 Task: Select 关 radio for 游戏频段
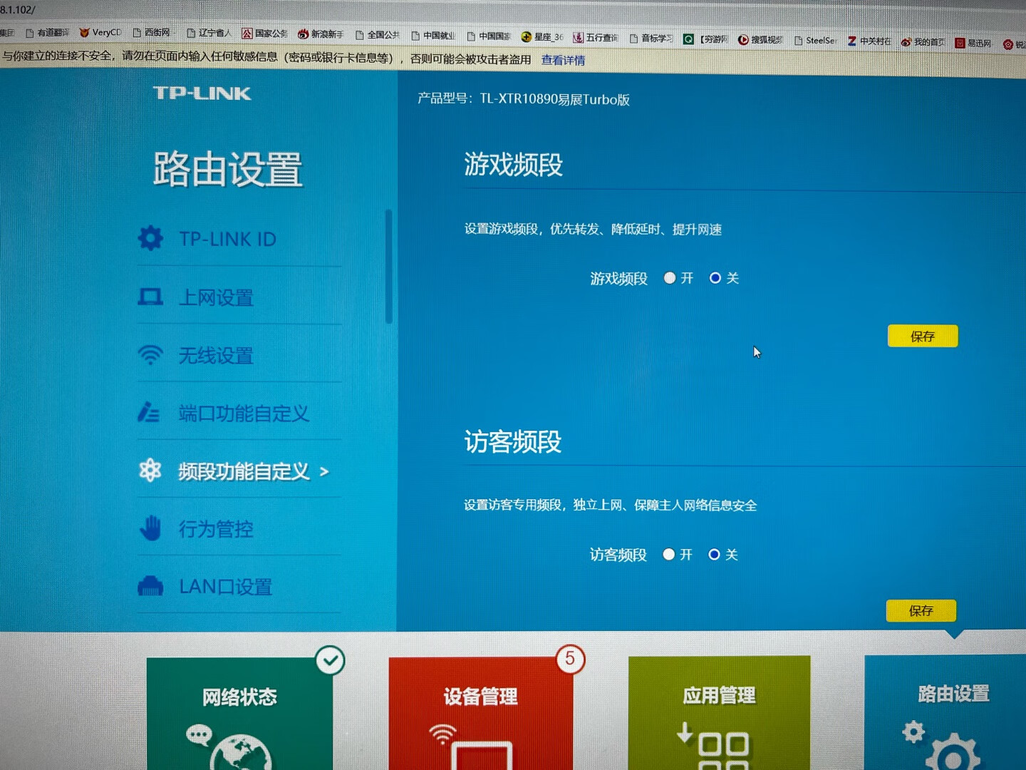(715, 278)
